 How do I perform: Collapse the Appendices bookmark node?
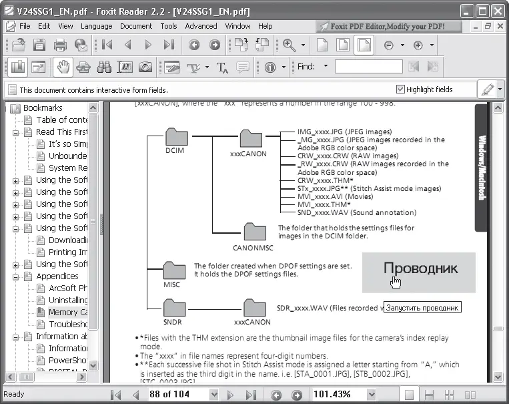[x=15, y=276]
